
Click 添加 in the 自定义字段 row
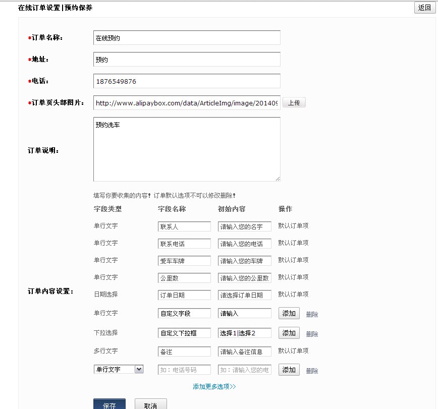(289, 313)
